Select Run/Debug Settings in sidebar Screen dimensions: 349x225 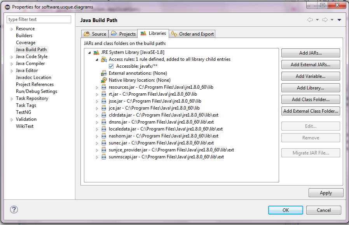(x=37, y=91)
